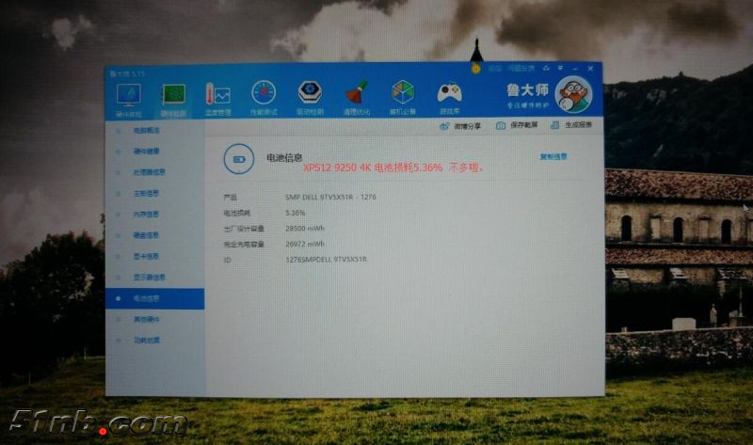Select the 硬件检测 circuit board icon
Image resolution: width=753 pixels, height=445 pixels.
173,94
